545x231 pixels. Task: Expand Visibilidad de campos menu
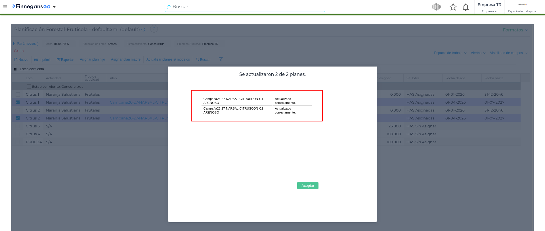click(508, 53)
